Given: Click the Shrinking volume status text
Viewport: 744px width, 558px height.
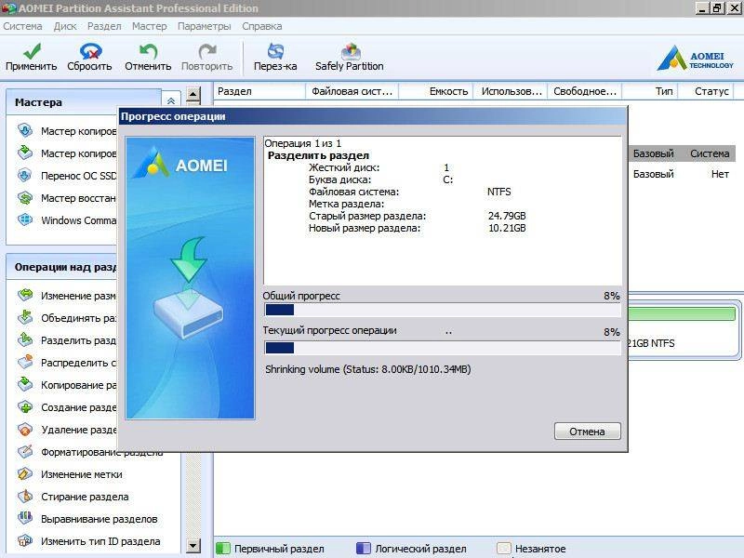Looking at the screenshot, I should coord(367,369).
